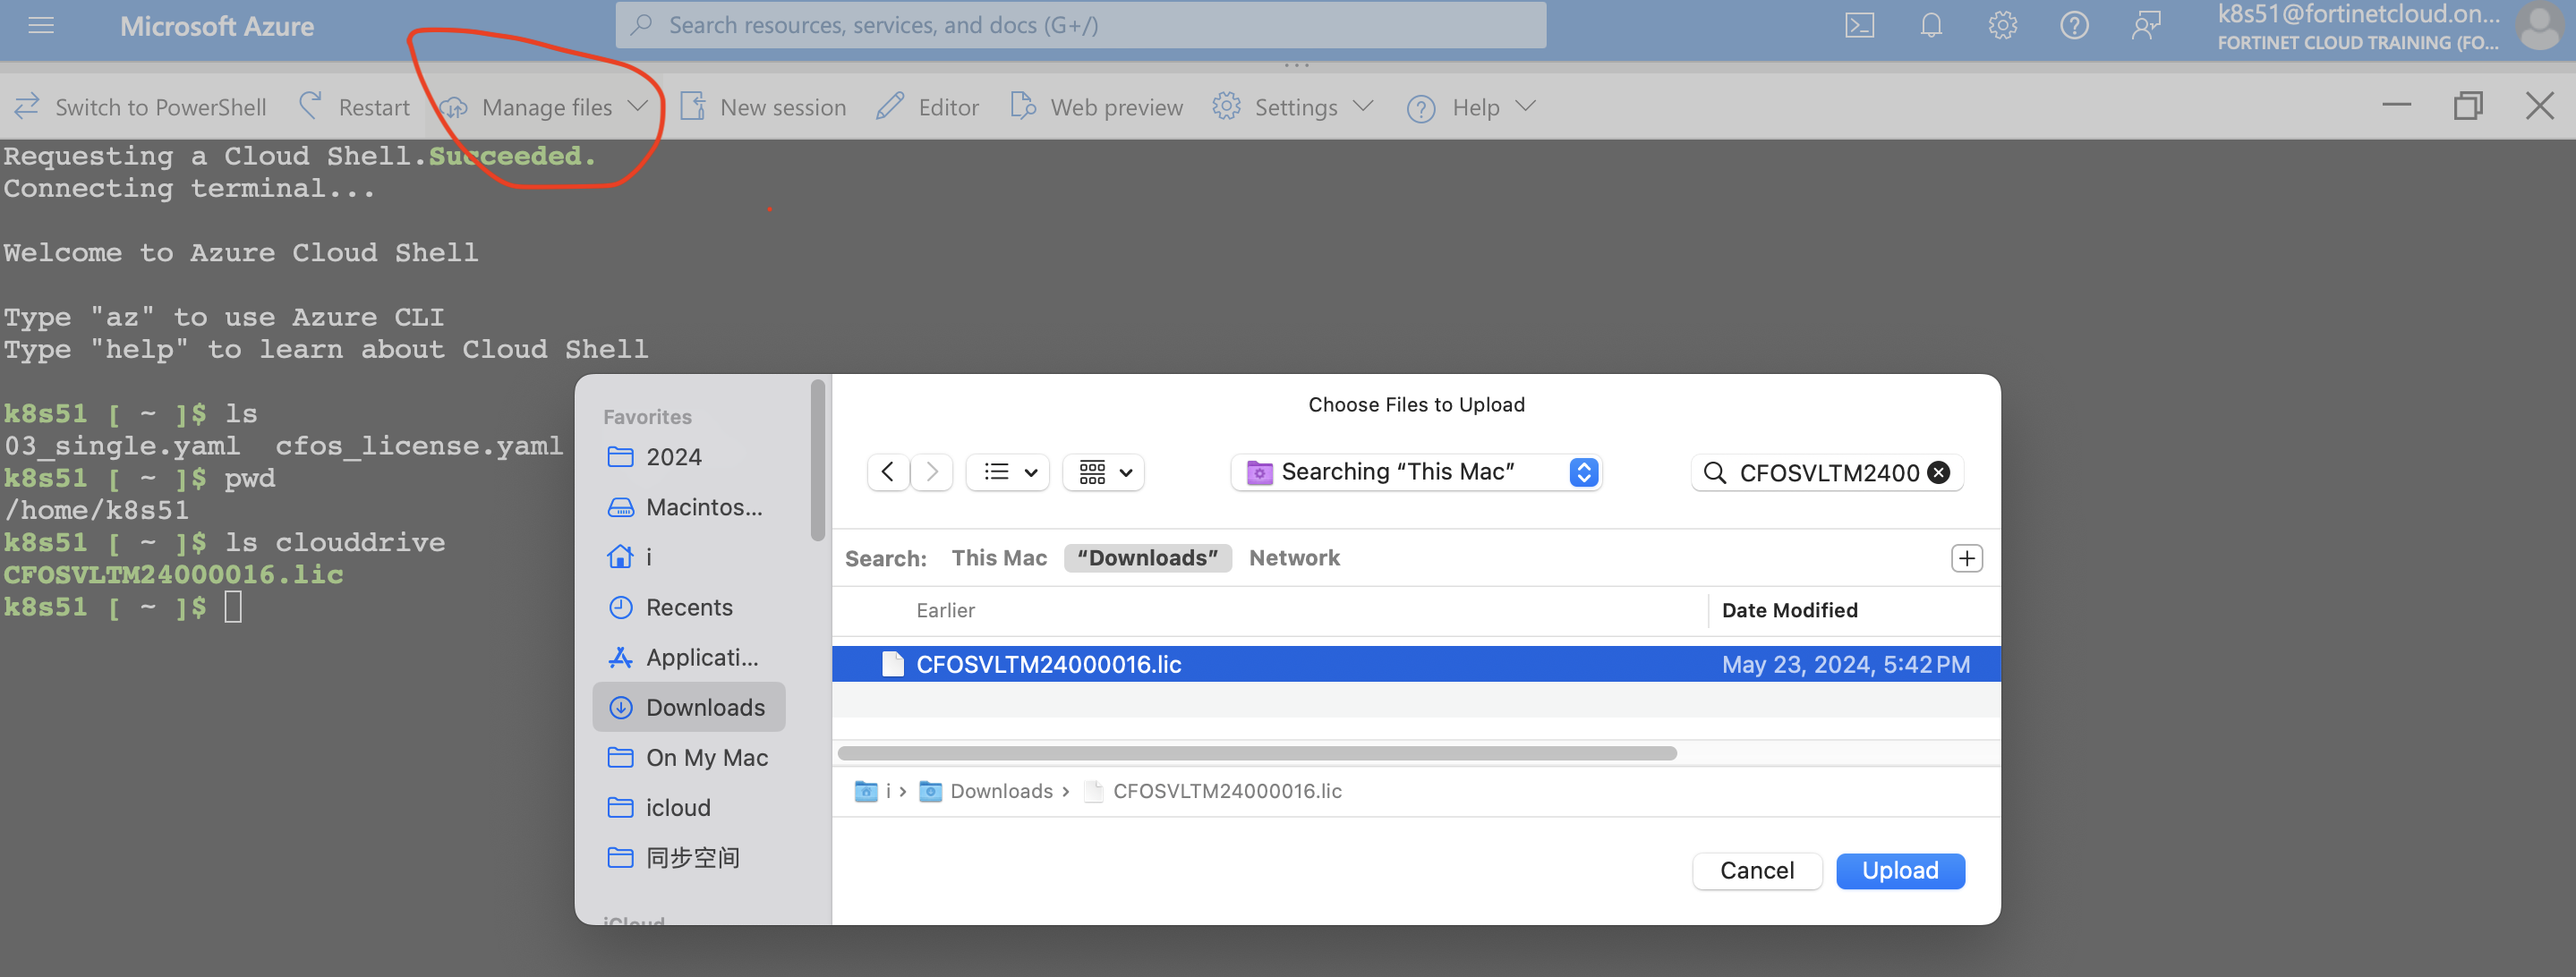The width and height of the screenshot is (2576, 977).
Task: Open Downloads in sidebar
Action: tap(690, 707)
